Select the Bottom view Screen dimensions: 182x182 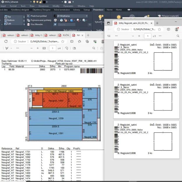9,20
